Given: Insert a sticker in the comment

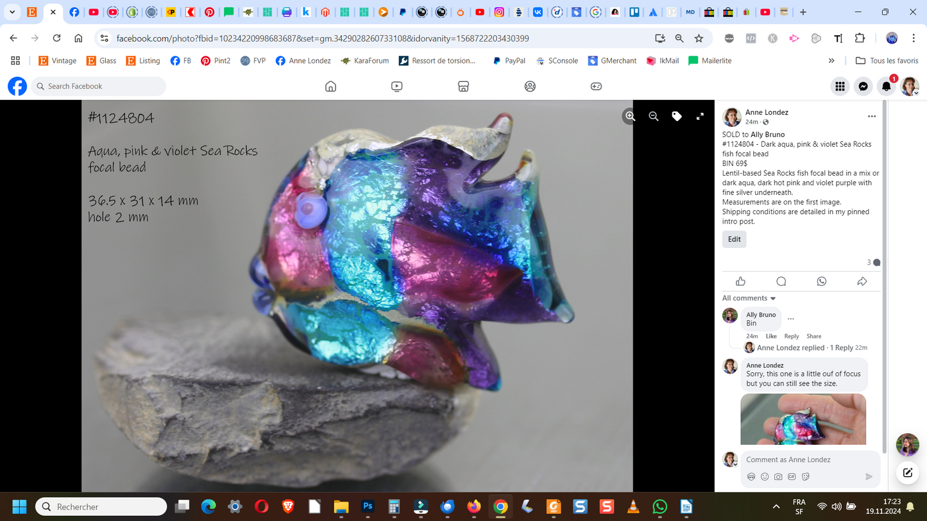Looking at the screenshot, I should pyautogui.click(x=806, y=477).
